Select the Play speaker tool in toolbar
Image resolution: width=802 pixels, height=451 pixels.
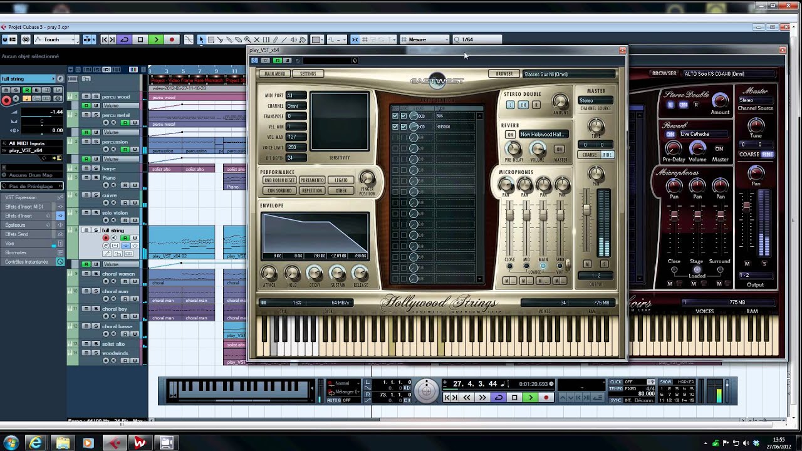293,39
